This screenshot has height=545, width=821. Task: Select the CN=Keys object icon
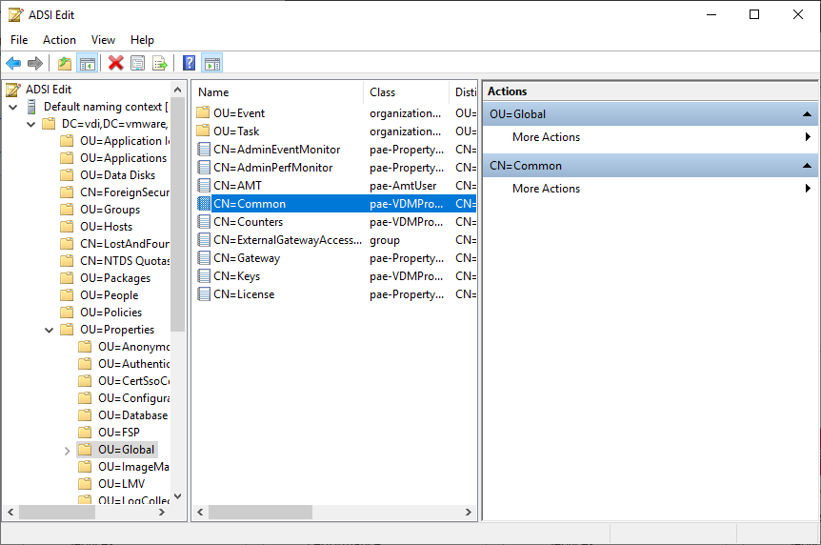pyautogui.click(x=203, y=276)
